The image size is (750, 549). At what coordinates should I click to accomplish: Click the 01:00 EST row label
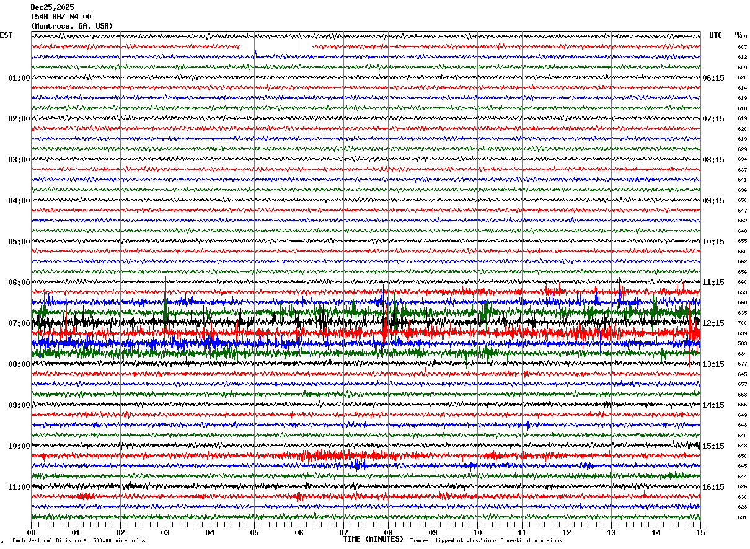coord(19,78)
